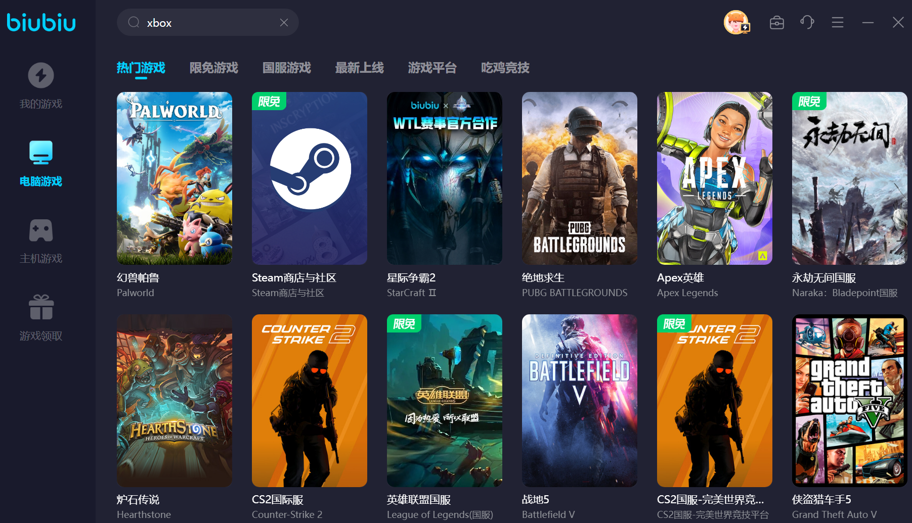Open user profile avatar
912x523 pixels.
(736, 22)
